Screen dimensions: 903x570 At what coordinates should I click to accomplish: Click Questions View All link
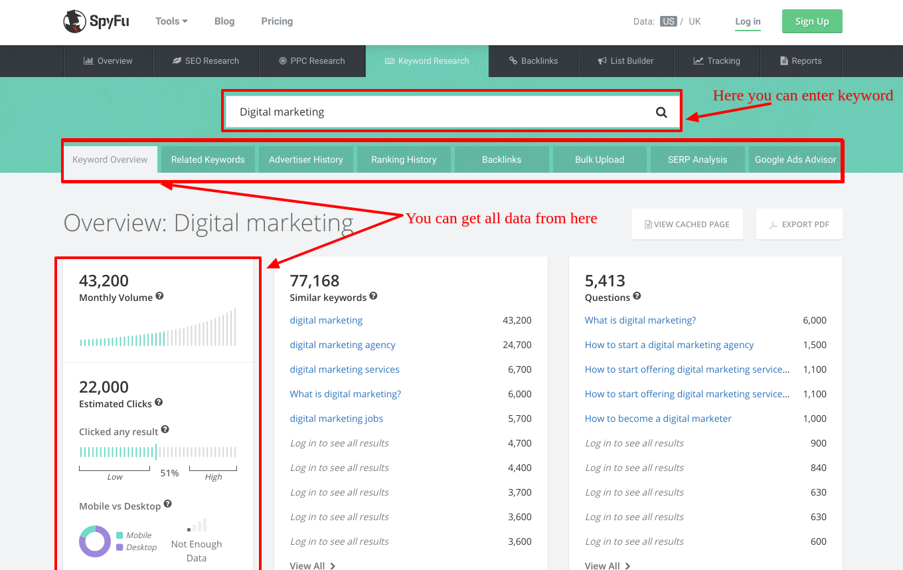click(608, 565)
